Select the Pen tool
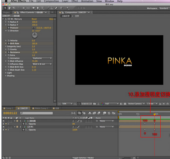The width and height of the screenshot is (170, 159). [x=38, y=8]
